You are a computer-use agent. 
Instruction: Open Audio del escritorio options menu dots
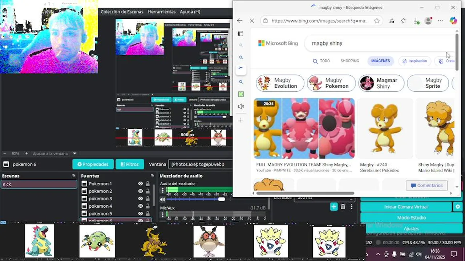click(163, 190)
